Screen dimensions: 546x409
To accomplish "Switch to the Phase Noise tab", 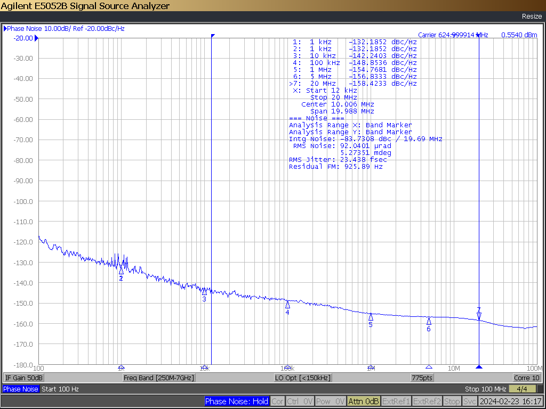I will (x=20, y=389).
